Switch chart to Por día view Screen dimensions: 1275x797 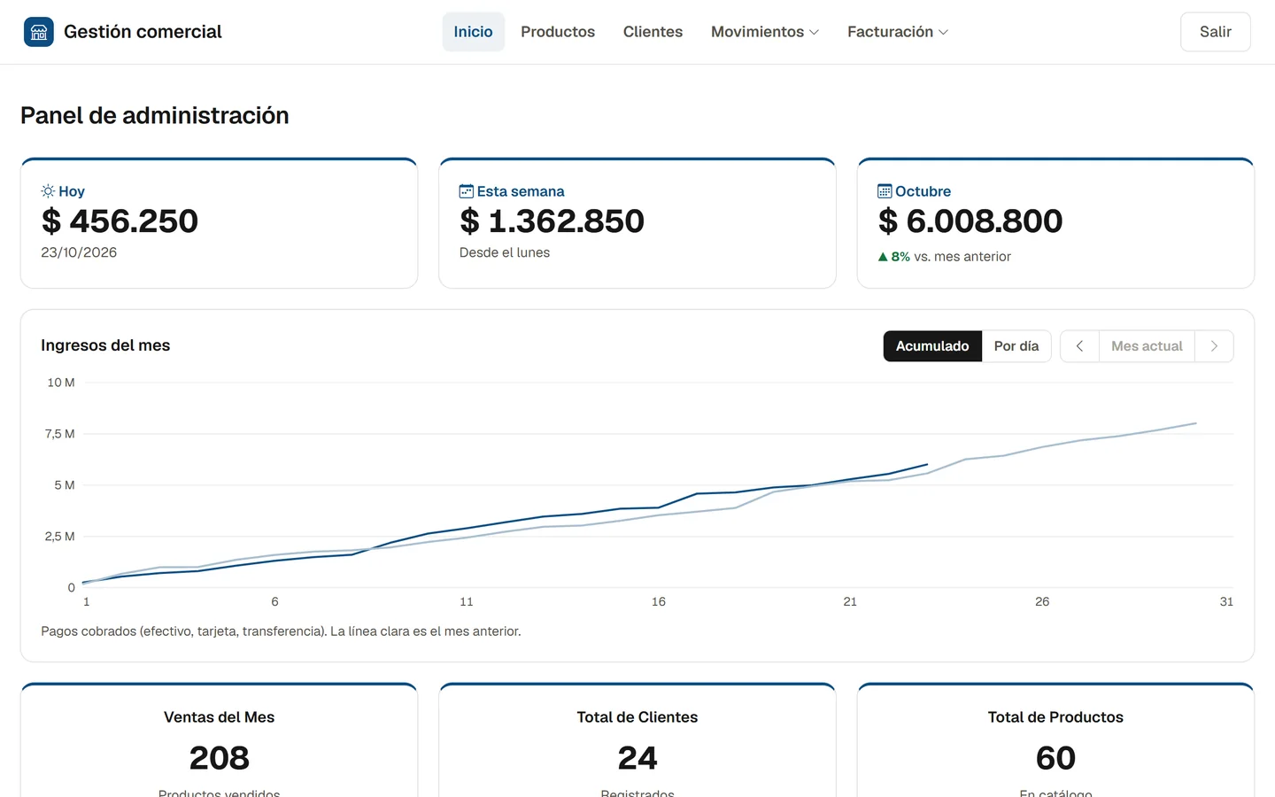[x=1016, y=346]
